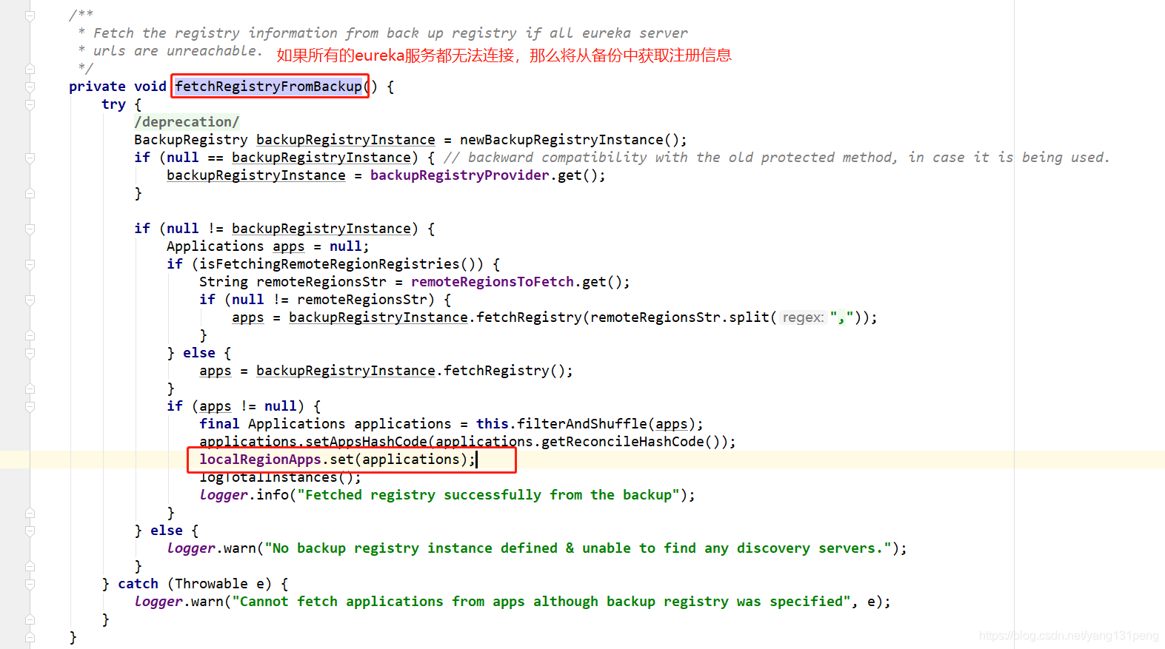This screenshot has width=1165, height=649.
Task: Click the 'Fetched registry successfully from the backup' string
Action: click(489, 495)
